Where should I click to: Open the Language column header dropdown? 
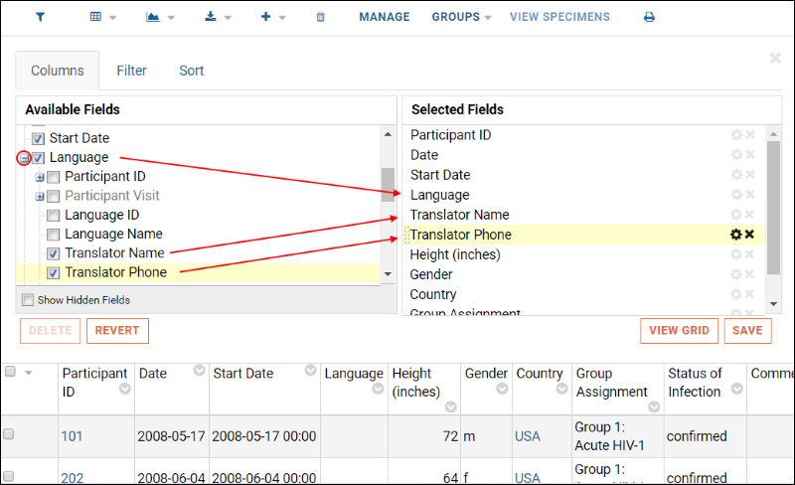pyautogui.click(x=378, y=389)
